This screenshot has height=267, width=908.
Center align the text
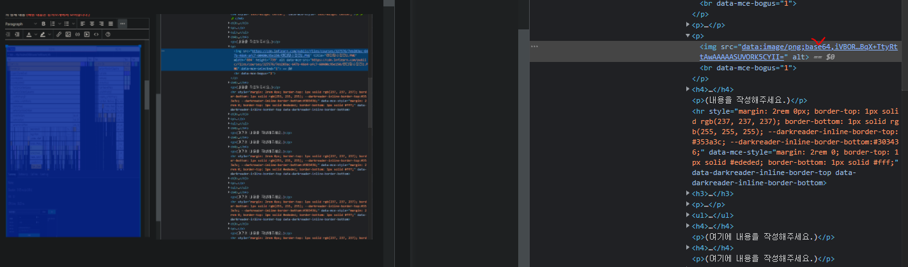point(92,24)
